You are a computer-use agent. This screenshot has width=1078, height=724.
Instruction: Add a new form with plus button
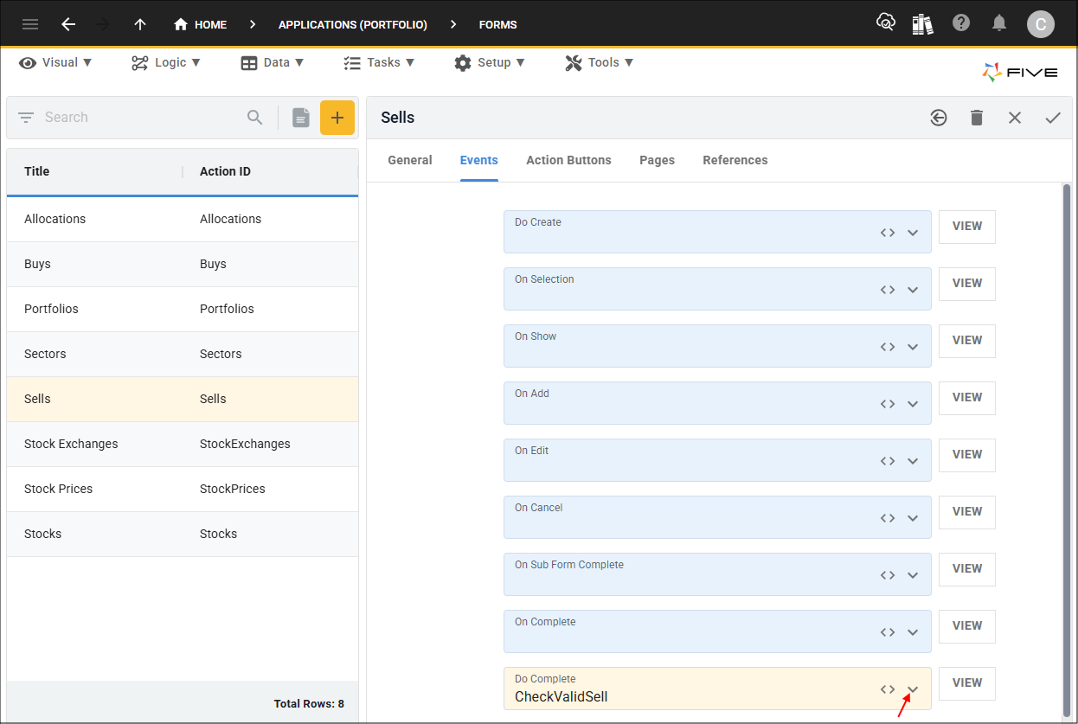(337, 118)
